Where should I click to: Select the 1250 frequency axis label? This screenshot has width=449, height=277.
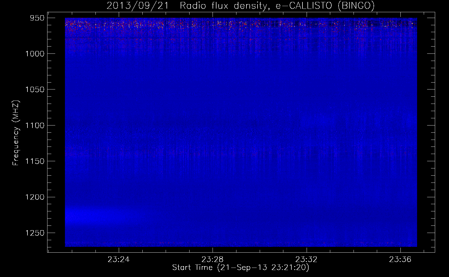35,233
